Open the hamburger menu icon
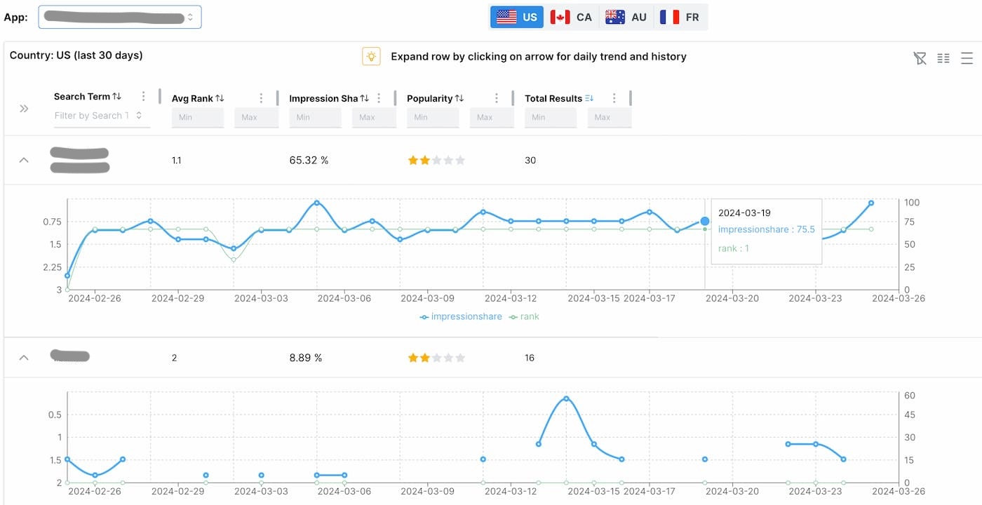The image size is (982, 505). (x=967, y=58)
